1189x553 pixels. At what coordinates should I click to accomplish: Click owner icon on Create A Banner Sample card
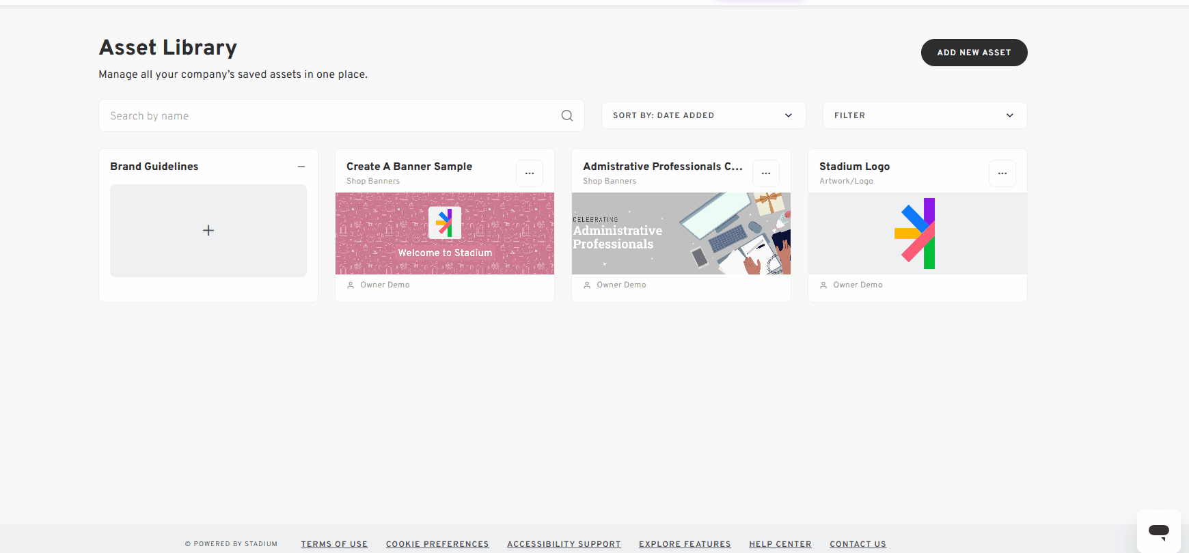(x=351, y=285)
